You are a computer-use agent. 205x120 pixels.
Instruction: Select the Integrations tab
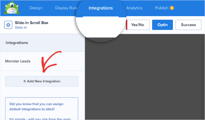[101, 8]
